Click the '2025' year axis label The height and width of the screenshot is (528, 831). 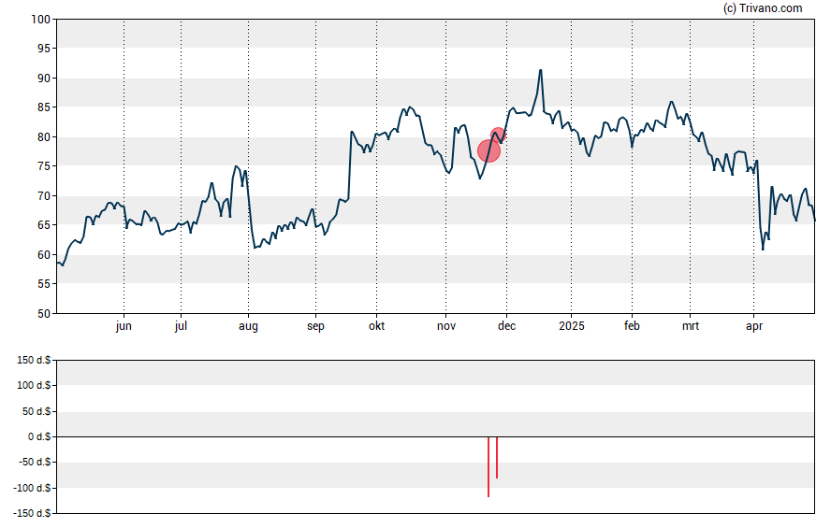pyautogui.click(x=571, y=326)
